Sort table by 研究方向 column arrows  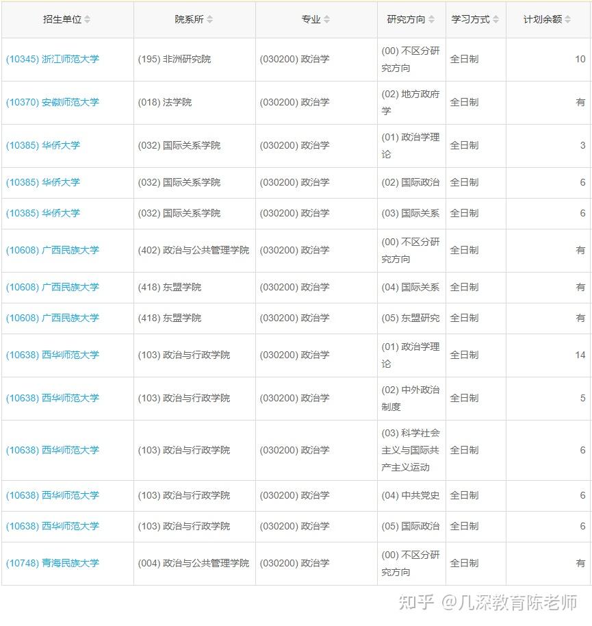[x=431, y=19]
